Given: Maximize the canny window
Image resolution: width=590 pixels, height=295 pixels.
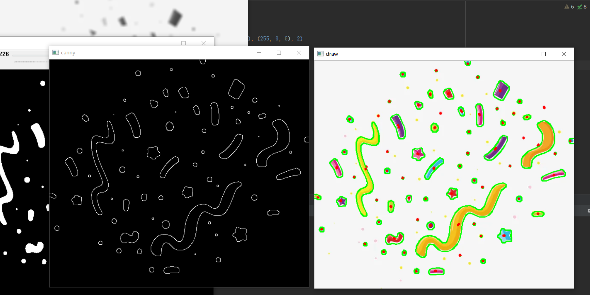Looking at the screenshot, I should pos(279,53).
